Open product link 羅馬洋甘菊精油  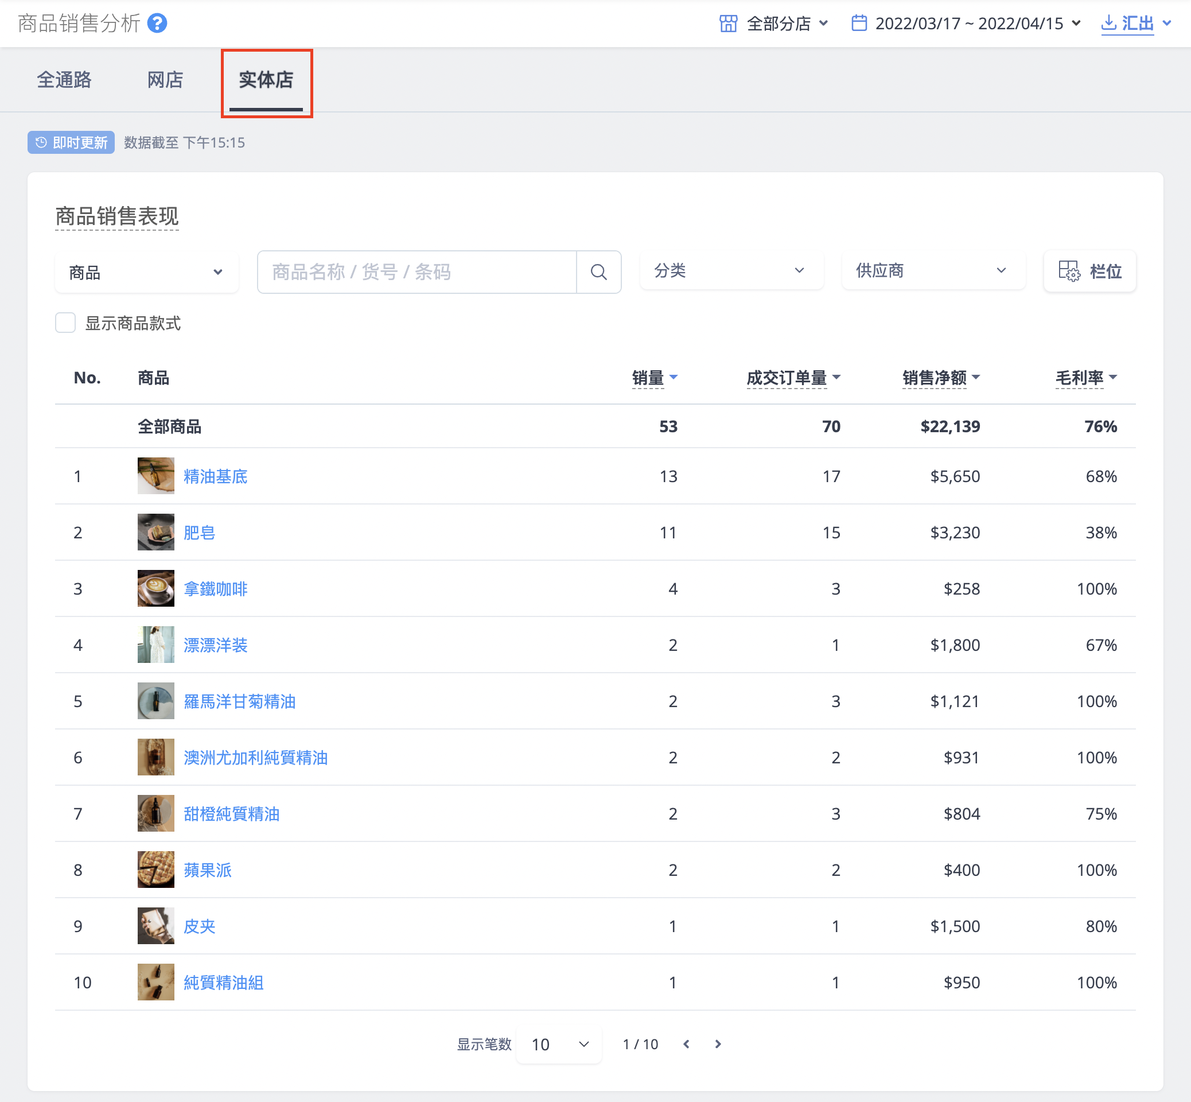(x=240, y=701)
